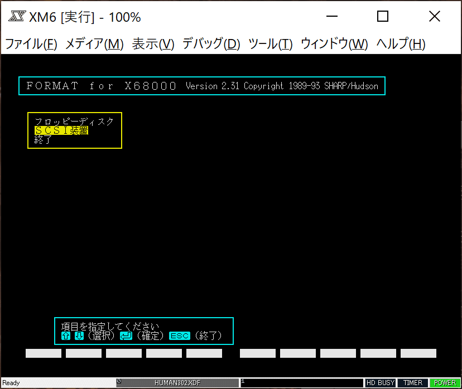462x389 pixels.
Task: Click the XM6 application icon in title bar
Action: click(17, 17)
